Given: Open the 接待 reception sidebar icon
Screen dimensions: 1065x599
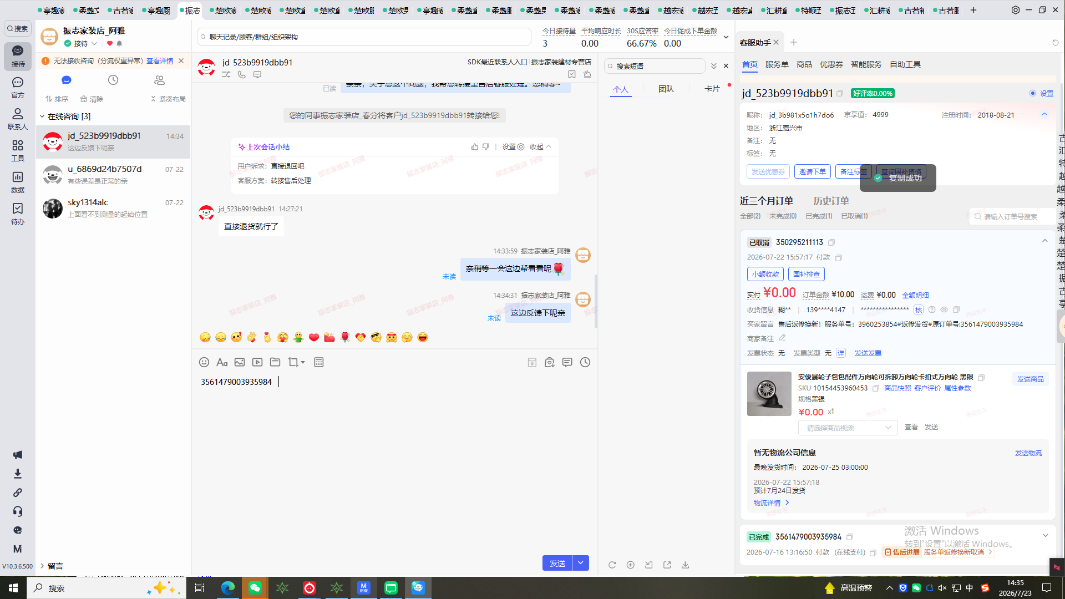Looking at the screenshot, I should (x=18, y=56).
